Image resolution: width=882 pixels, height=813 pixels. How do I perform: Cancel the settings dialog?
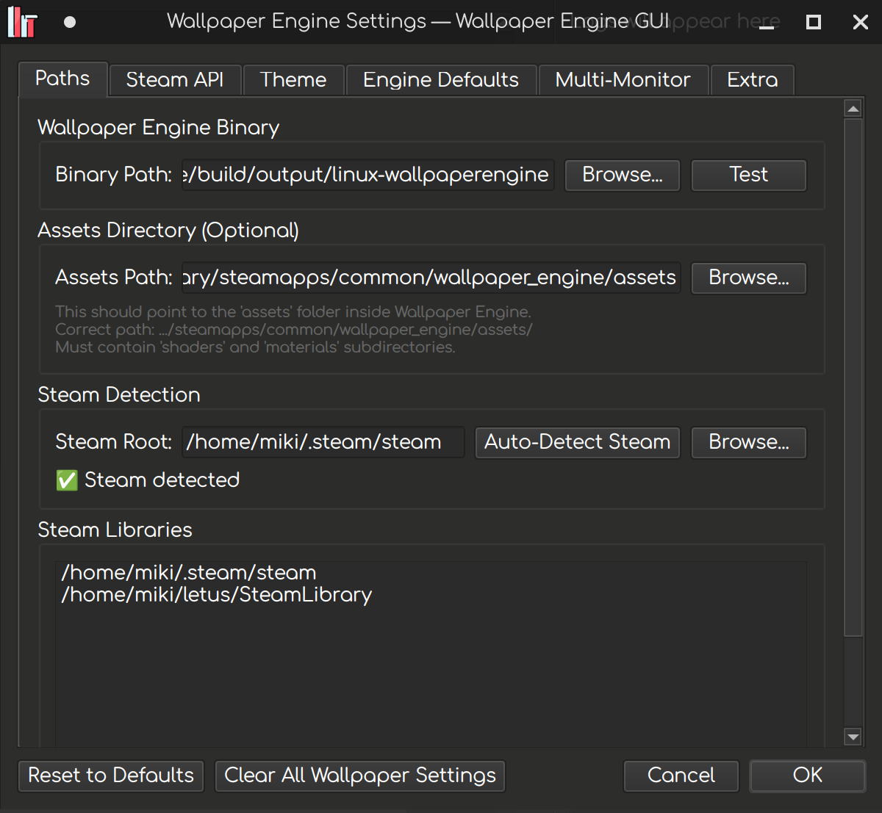tap(681, 776)
